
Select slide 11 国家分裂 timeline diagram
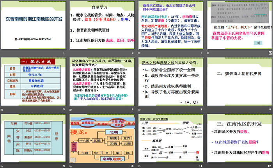tap(171, 138)
